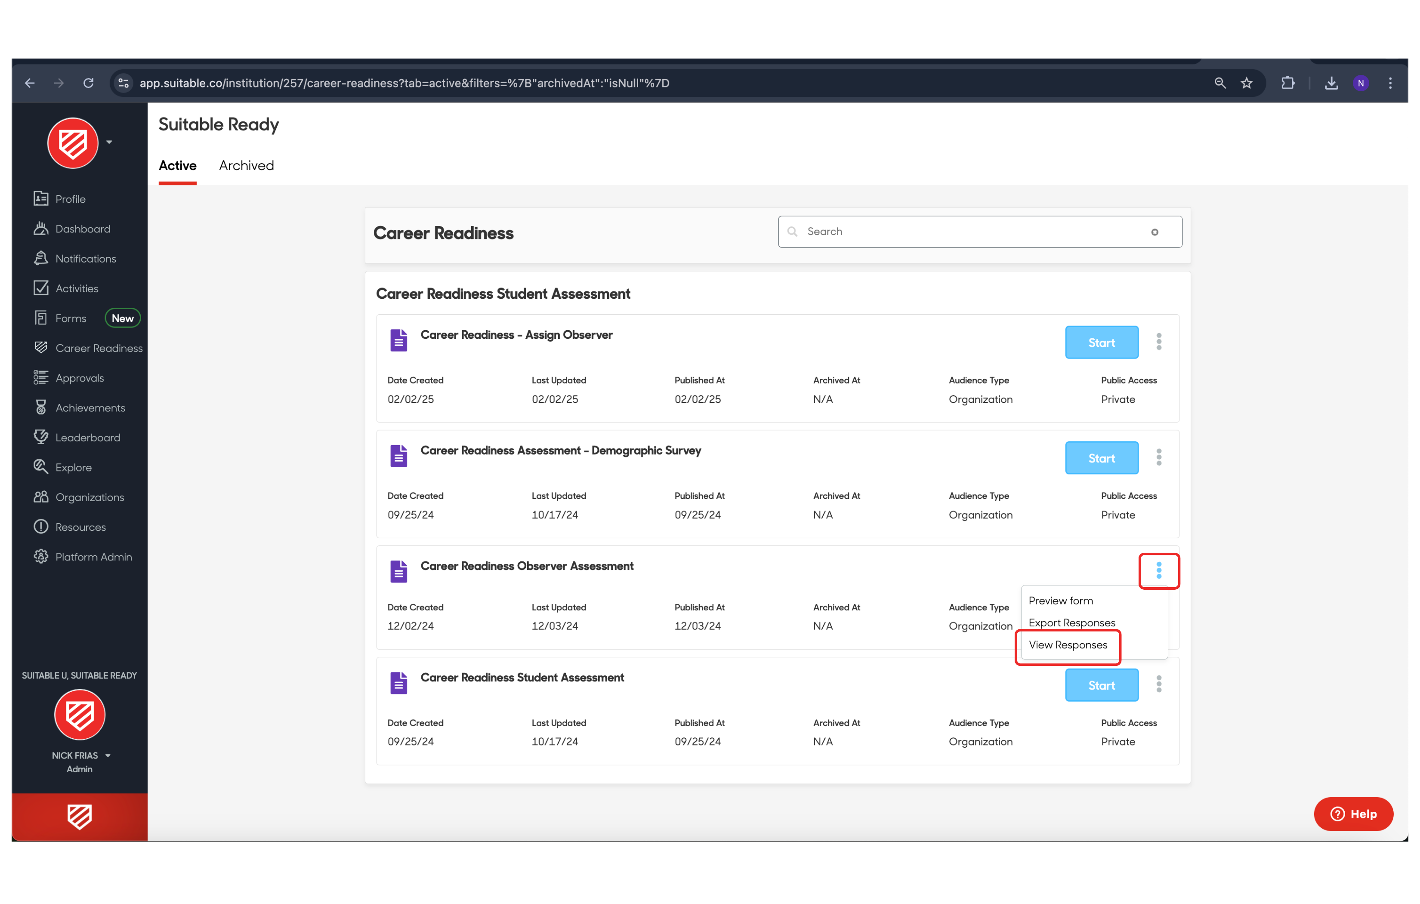
Task: Start the Career Readiness Student Assessment form
Action: [x=1102, y=685]
